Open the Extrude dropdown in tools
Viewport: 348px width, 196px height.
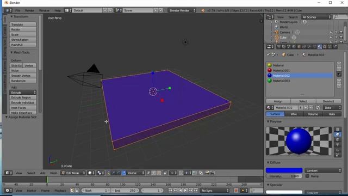tap(23, 93)
